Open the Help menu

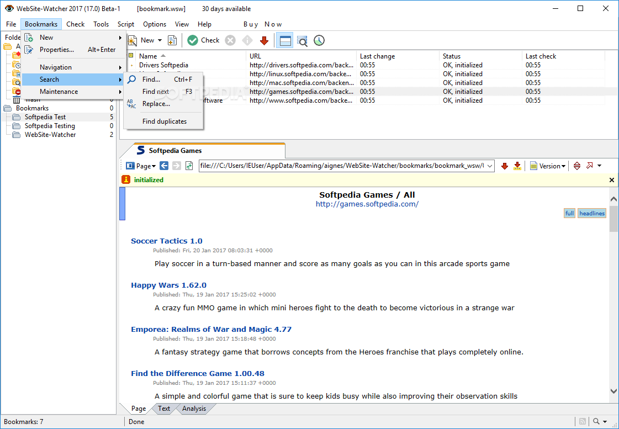click(x=204, y=24)
